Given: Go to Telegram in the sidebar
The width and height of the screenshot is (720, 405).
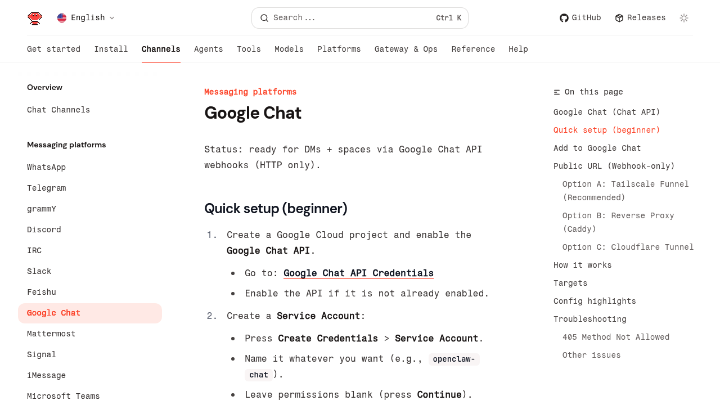Looking at the screenshot, I should pos(46,188).
